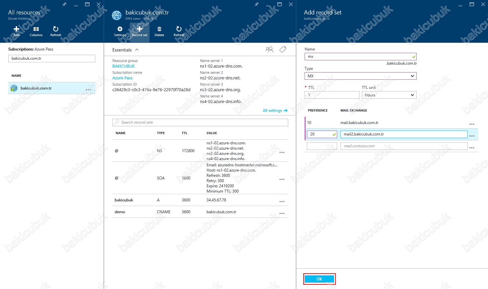Screen dimensions: 488x289
Task: Pin the bakicubuk.com.tr blade
Action: pos(257,4)
